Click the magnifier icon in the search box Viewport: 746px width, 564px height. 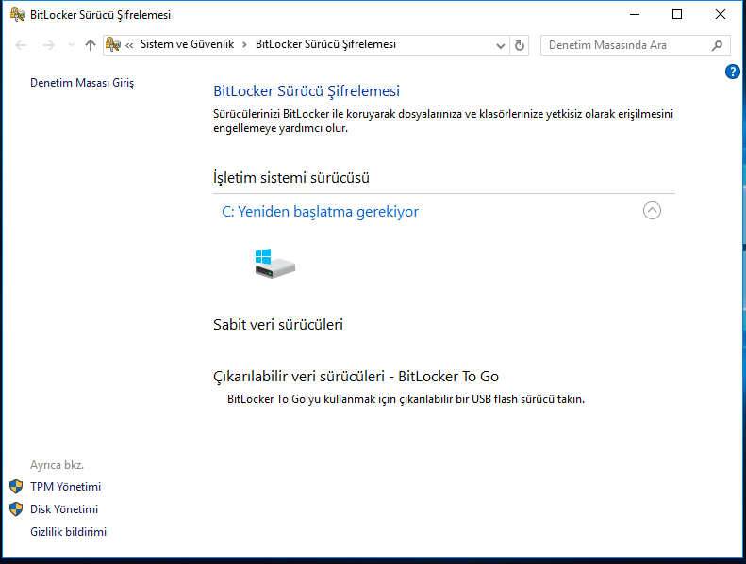point(718,45)
